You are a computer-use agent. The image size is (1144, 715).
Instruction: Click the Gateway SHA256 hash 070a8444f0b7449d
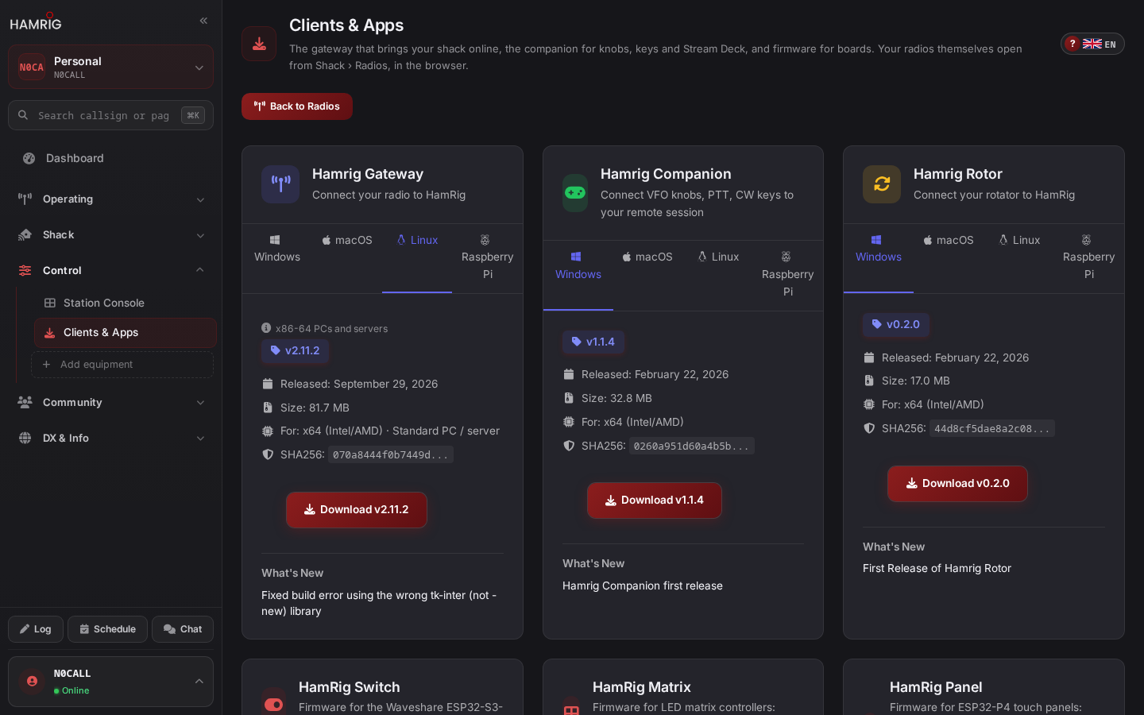point(390,455)
